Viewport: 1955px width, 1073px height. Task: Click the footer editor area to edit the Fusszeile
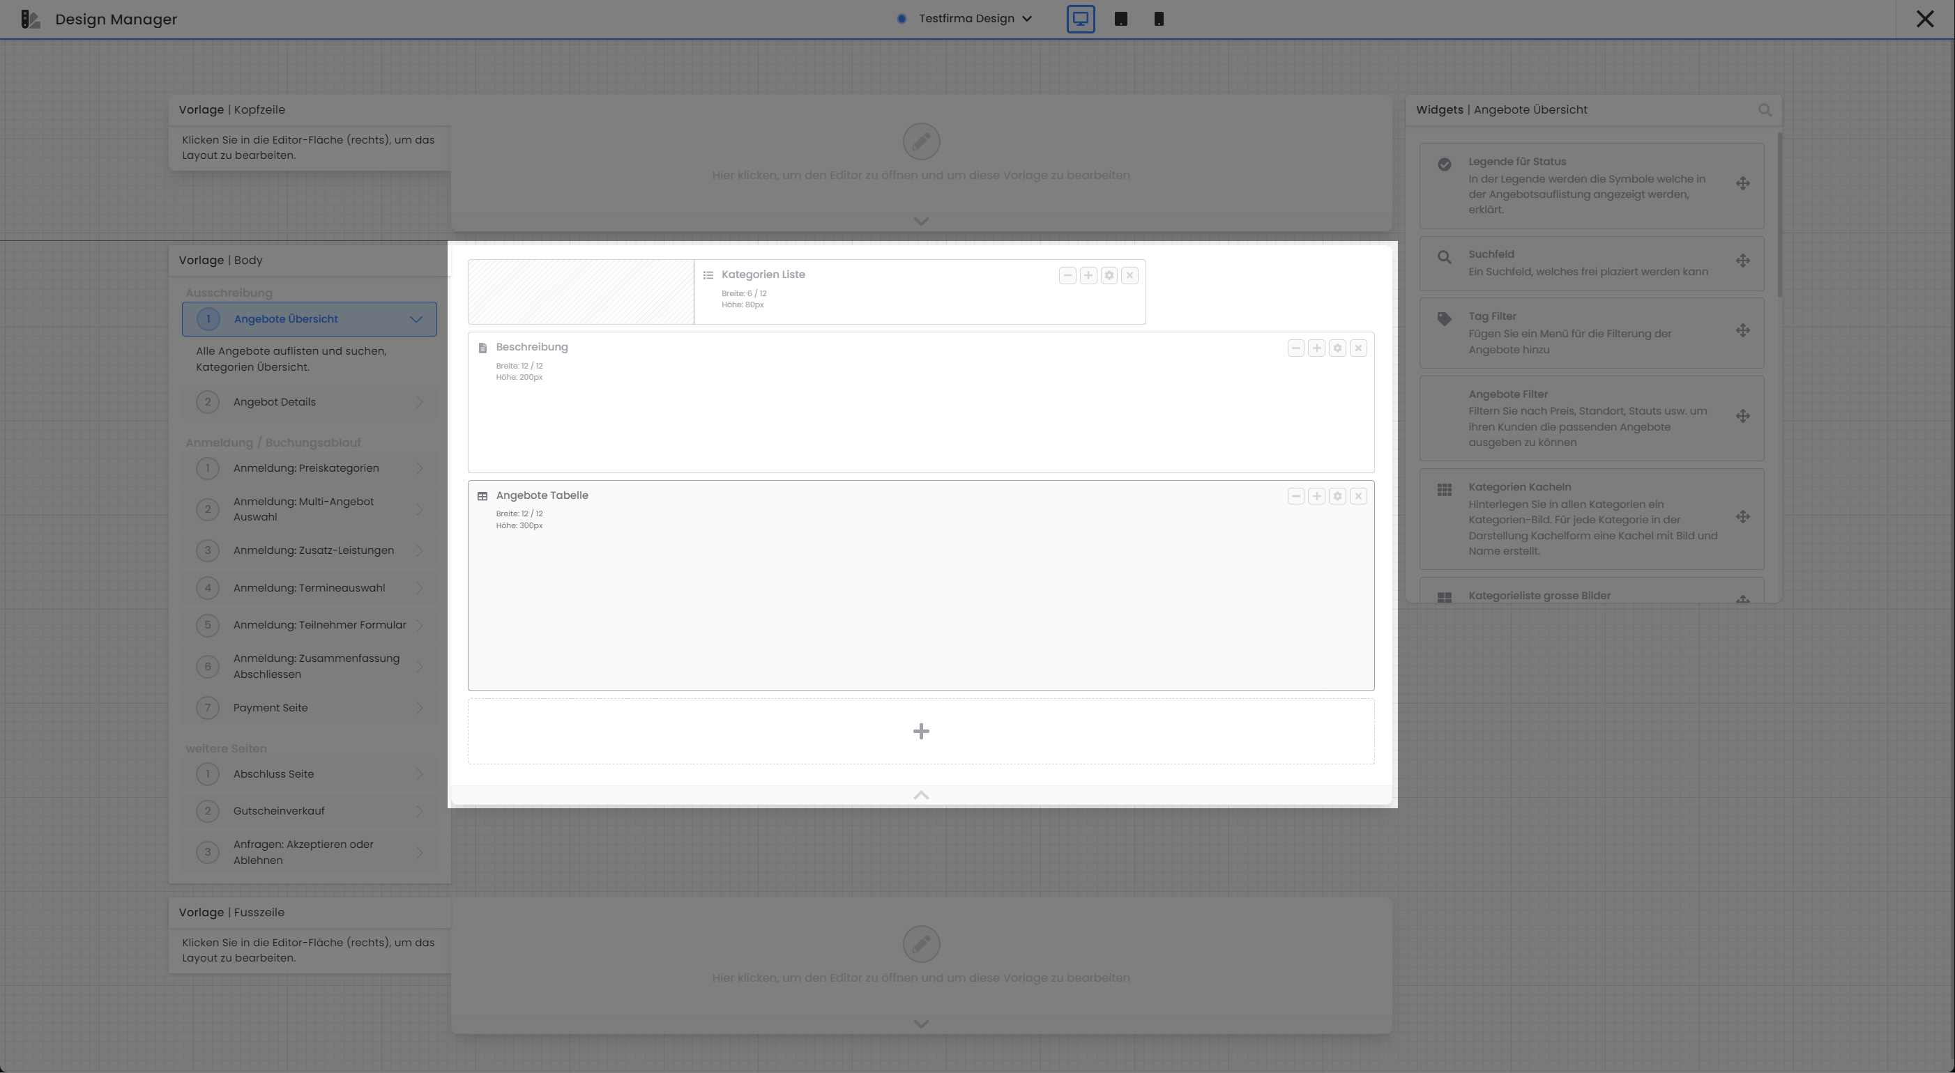pyautogui.click(x=921, y=944)
